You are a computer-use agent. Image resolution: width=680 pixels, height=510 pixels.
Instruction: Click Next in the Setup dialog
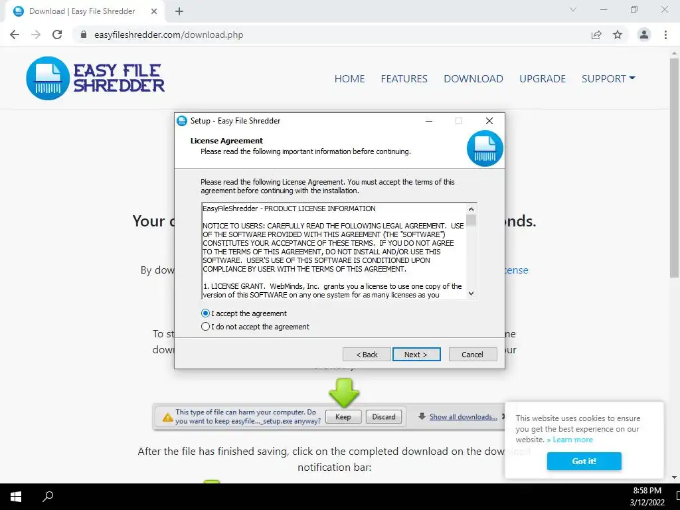click(416, 355)
